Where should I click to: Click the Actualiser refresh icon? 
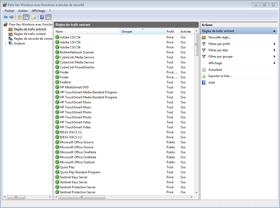coord(204,70)
